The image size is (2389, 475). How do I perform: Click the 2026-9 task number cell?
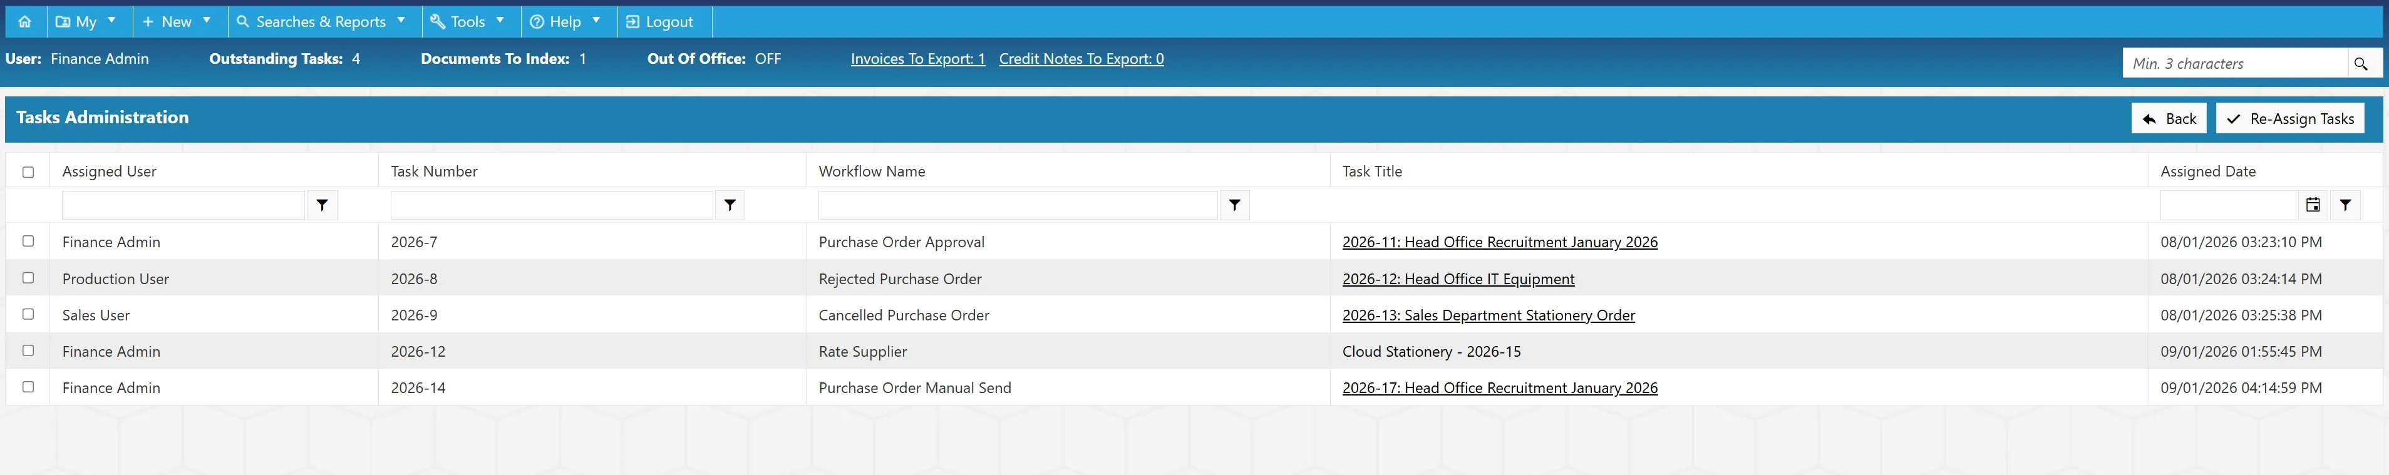(414, 315)
